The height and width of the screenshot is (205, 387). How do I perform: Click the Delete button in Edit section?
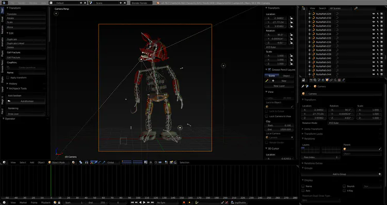26,47
